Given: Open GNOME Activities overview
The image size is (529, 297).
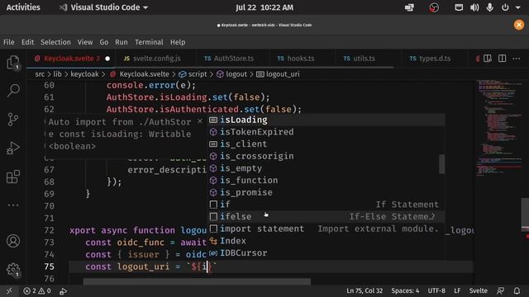Looking at the screenshot, I should (23, 7).
